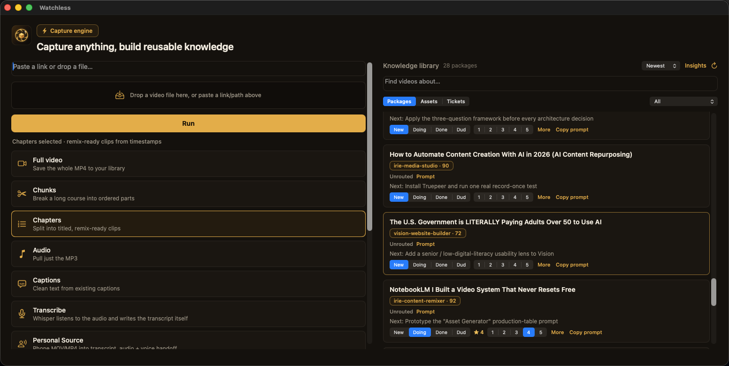
Task: Click the Run button
Action: (188, 123)
